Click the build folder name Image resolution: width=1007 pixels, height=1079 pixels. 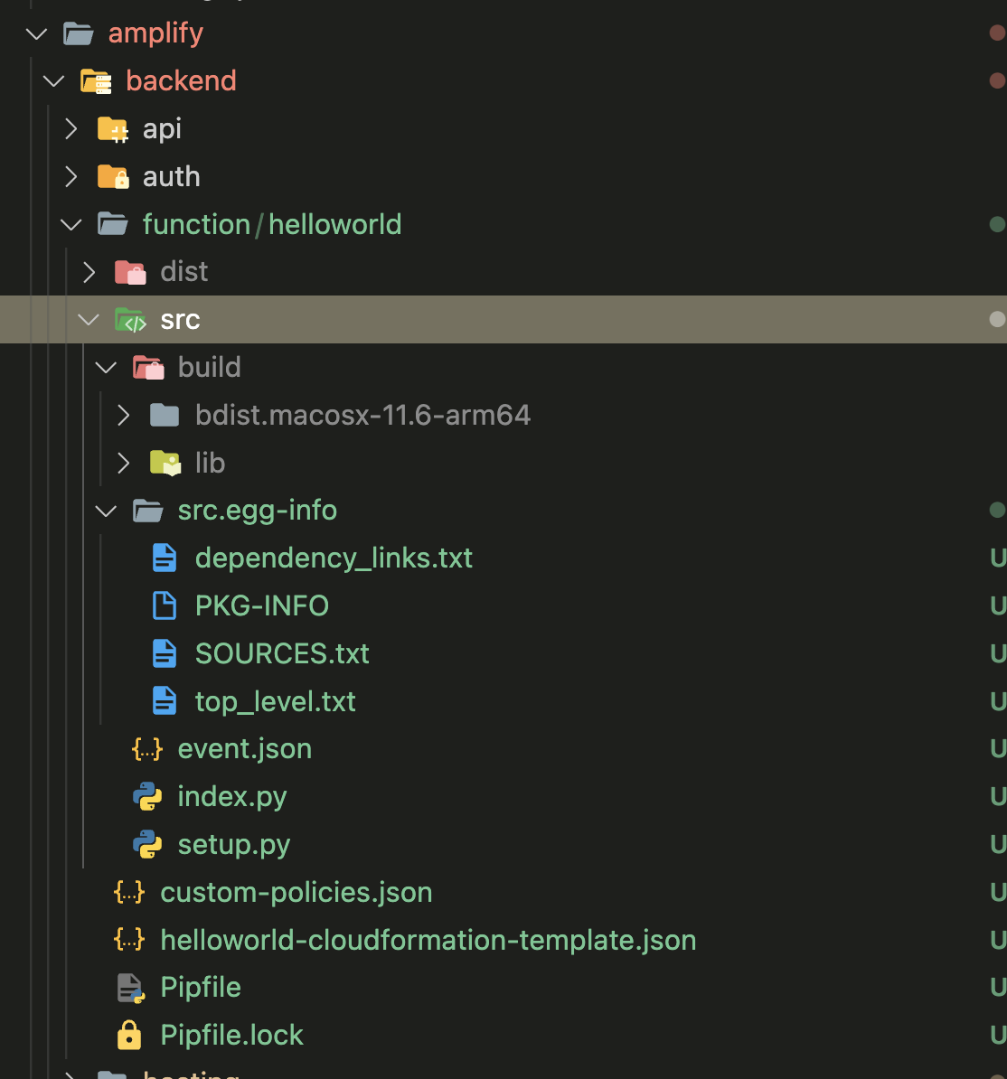(x=209, y=368)
